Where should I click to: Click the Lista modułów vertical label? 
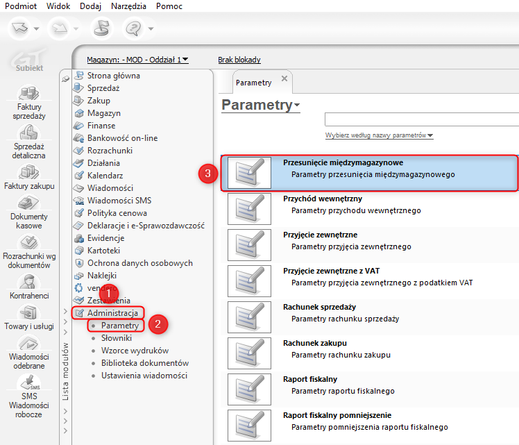65,371
